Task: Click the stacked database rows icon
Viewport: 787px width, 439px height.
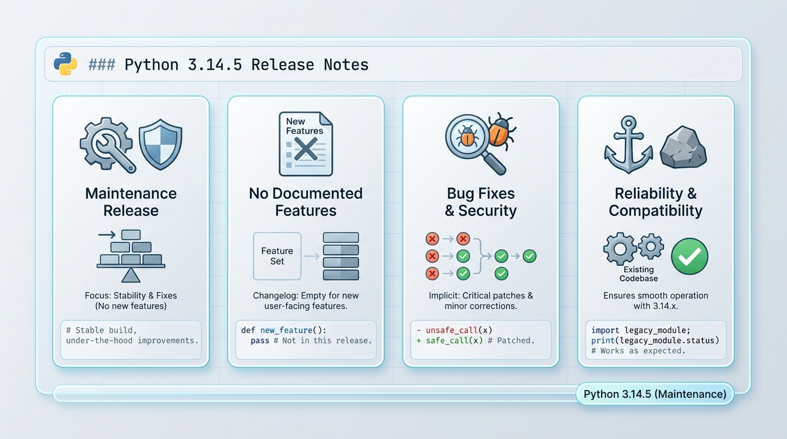Action: pos(341,256)
